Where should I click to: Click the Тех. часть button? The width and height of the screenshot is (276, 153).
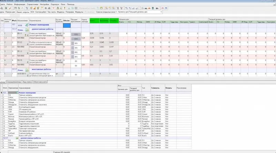point(51,12)
